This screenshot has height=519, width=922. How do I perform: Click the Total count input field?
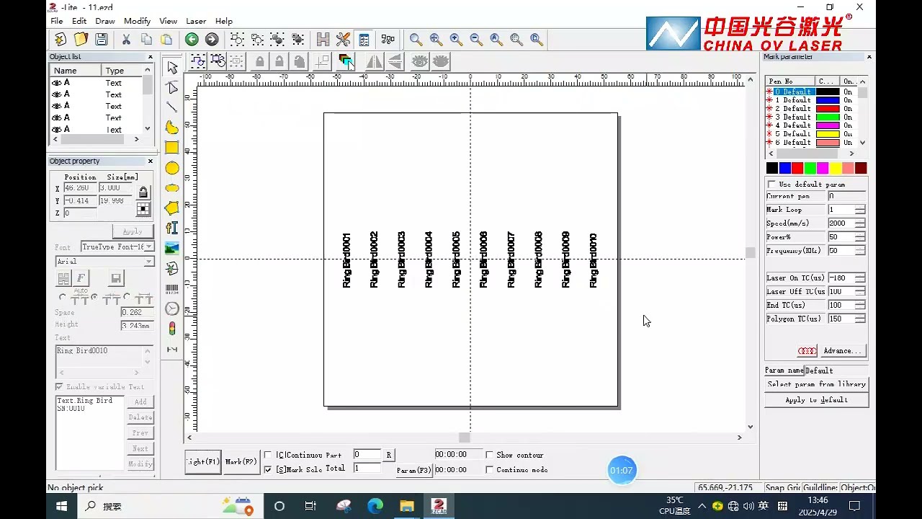366,469
